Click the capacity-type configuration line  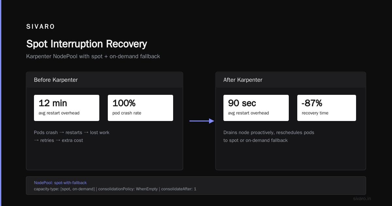point(115,189)
